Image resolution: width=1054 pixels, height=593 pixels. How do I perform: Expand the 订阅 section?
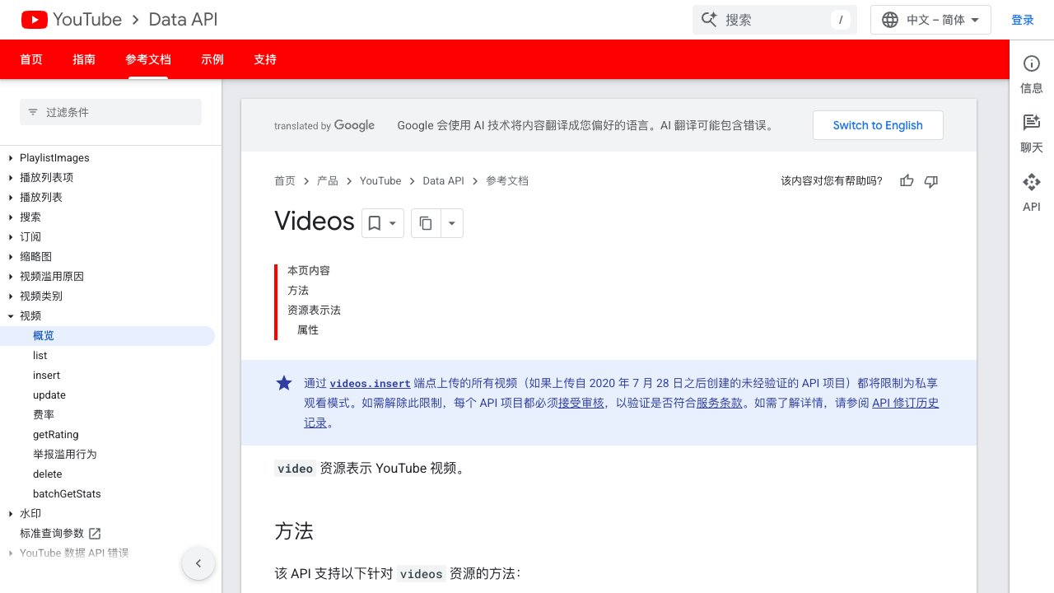pos(11,237)
